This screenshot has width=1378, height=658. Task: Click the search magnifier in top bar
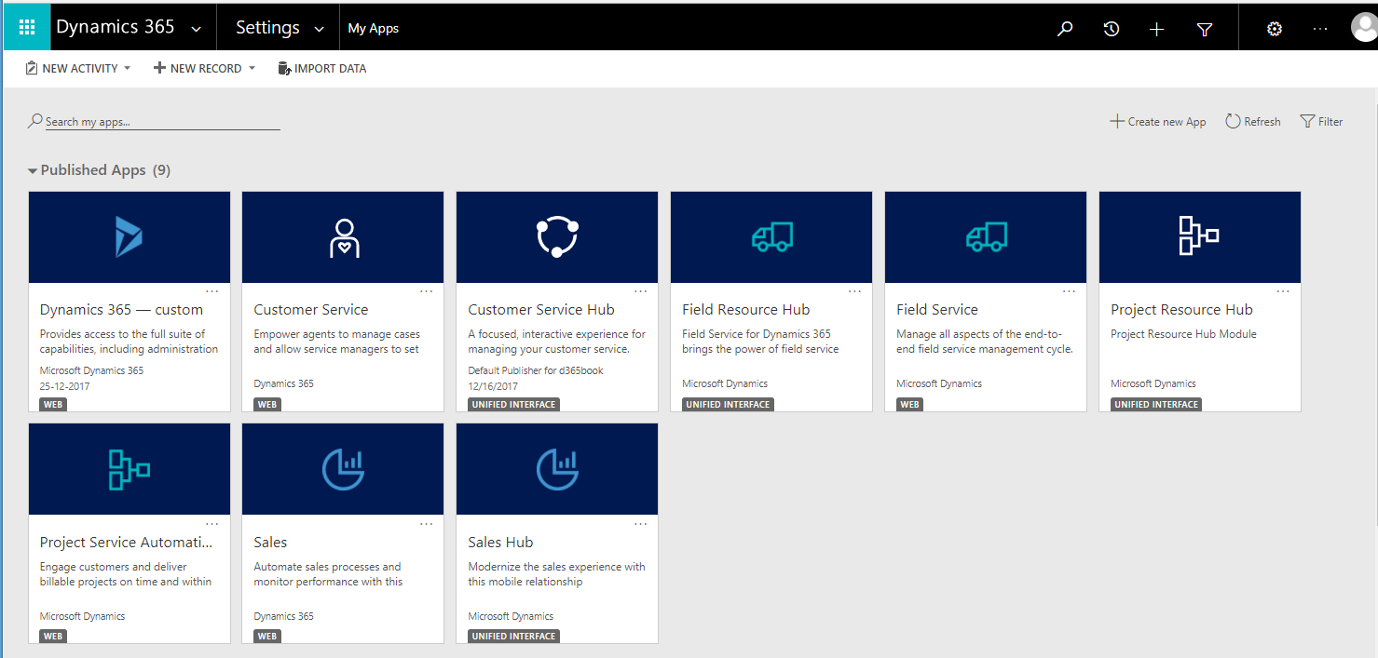[x=1065, y=29]
